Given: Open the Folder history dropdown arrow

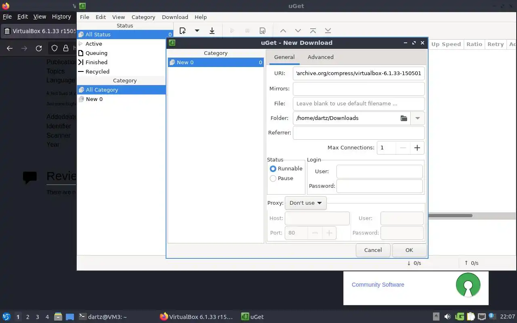Looking at the screenshot, I should [x=418, y=118].
